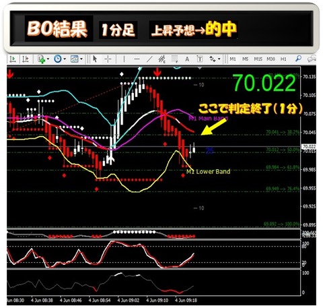This screenshot has width=323, height=308.
Task: Expand the Periods dropdown arrow
Action: [x=65, y=59]
